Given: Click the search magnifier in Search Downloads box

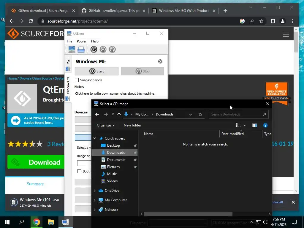Looking at the screenshot, I should coord(264,114).
